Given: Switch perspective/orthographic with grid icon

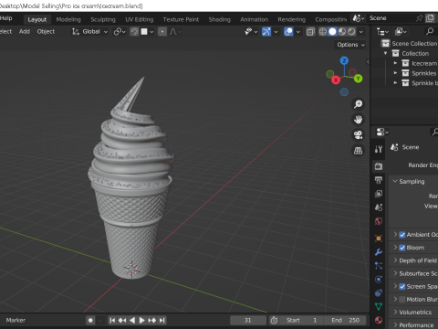Looking at the screenshot, I should click(358, 151).
